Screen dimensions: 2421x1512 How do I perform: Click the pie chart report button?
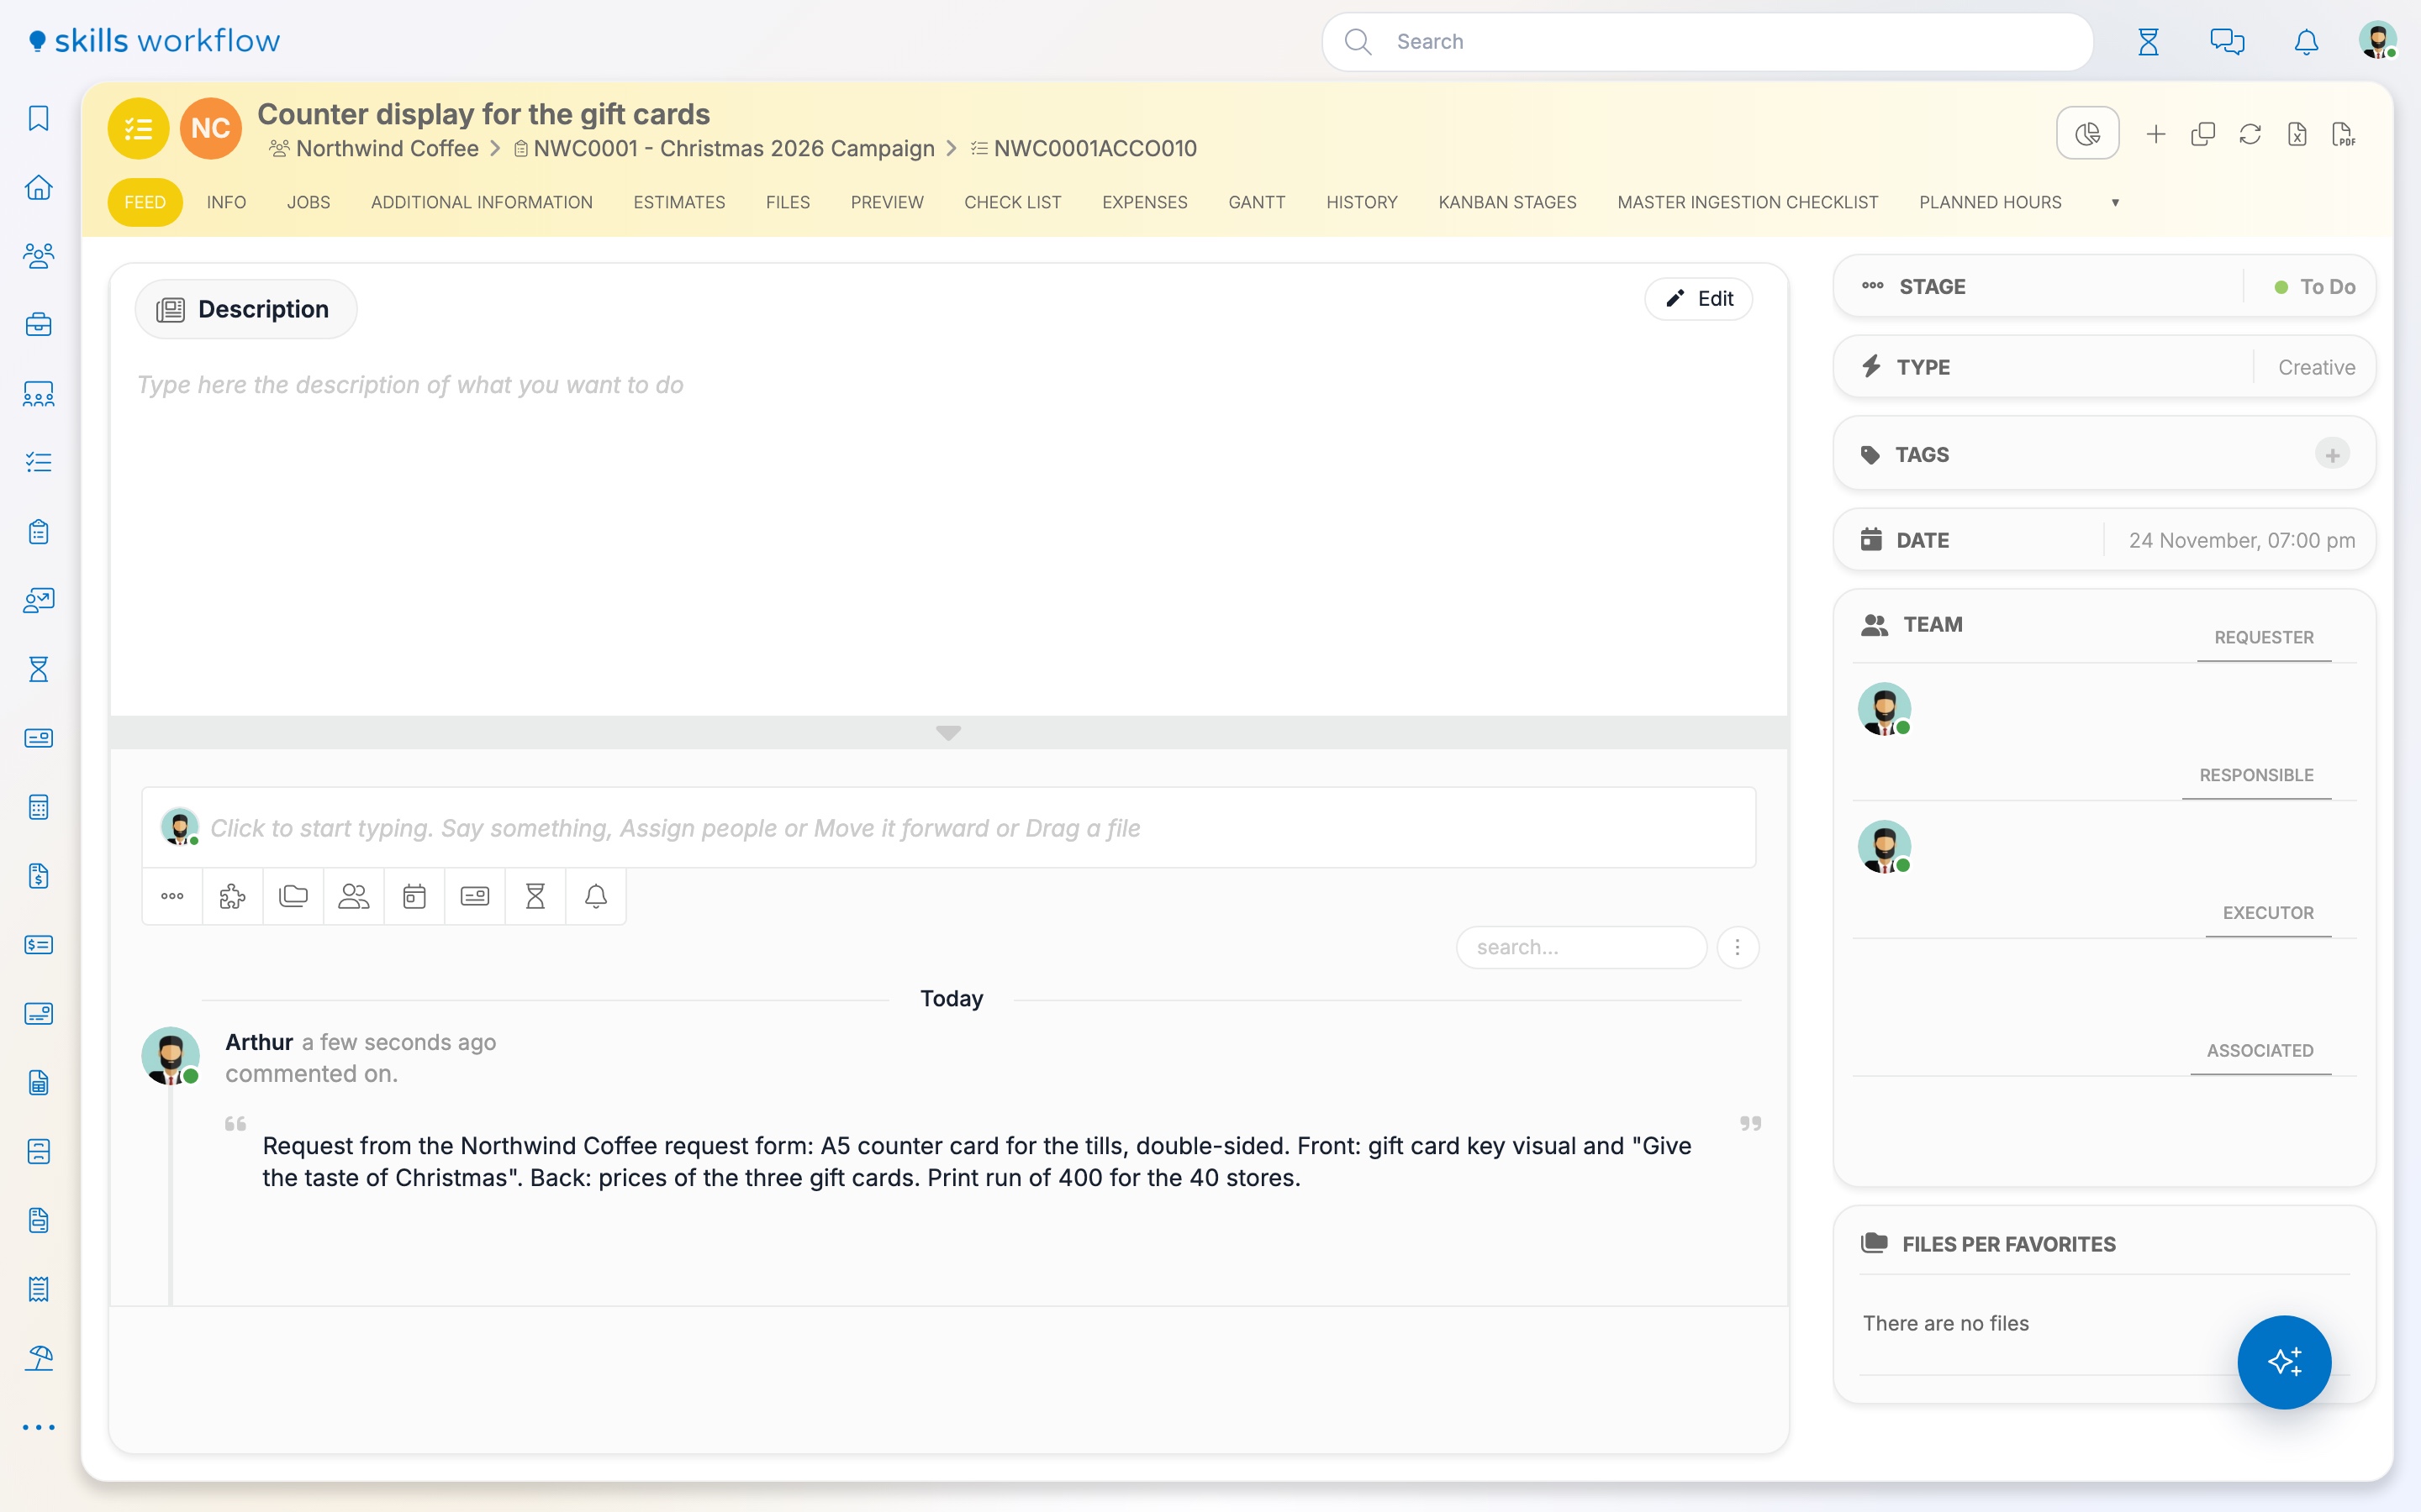click(x=2087, y=133)
